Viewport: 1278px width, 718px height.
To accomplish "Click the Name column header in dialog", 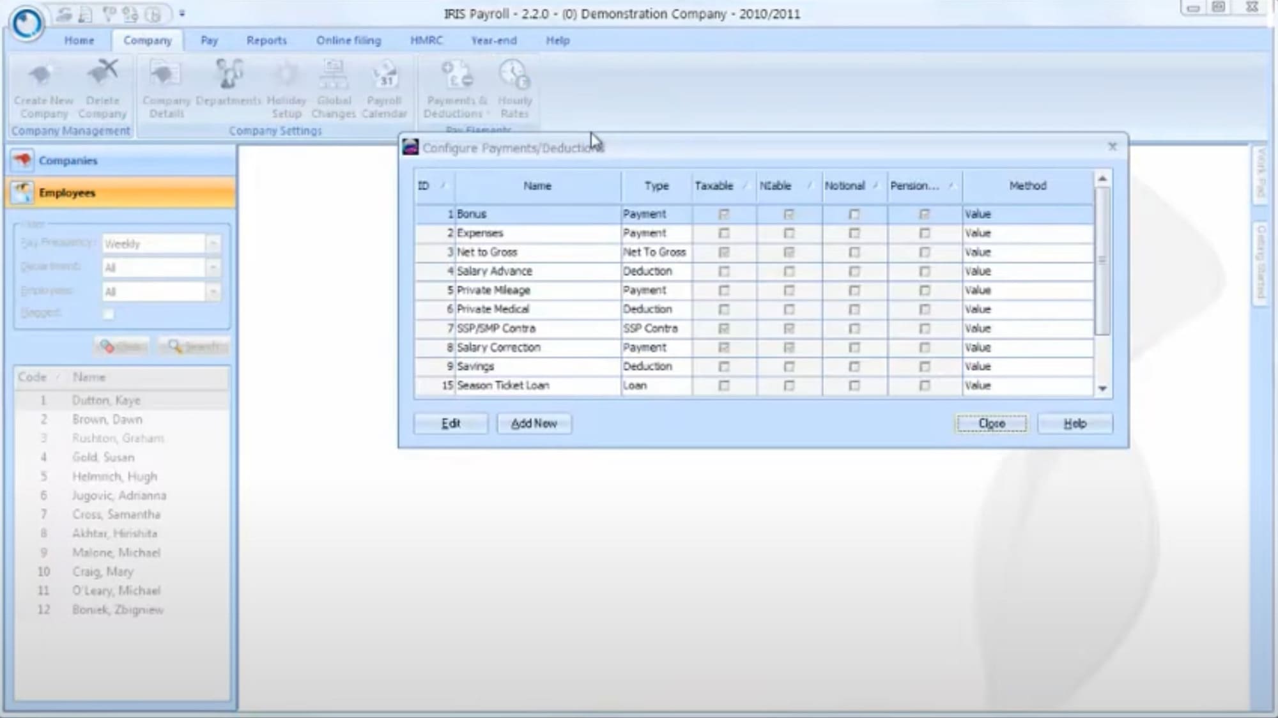I will tap(537, 186).
